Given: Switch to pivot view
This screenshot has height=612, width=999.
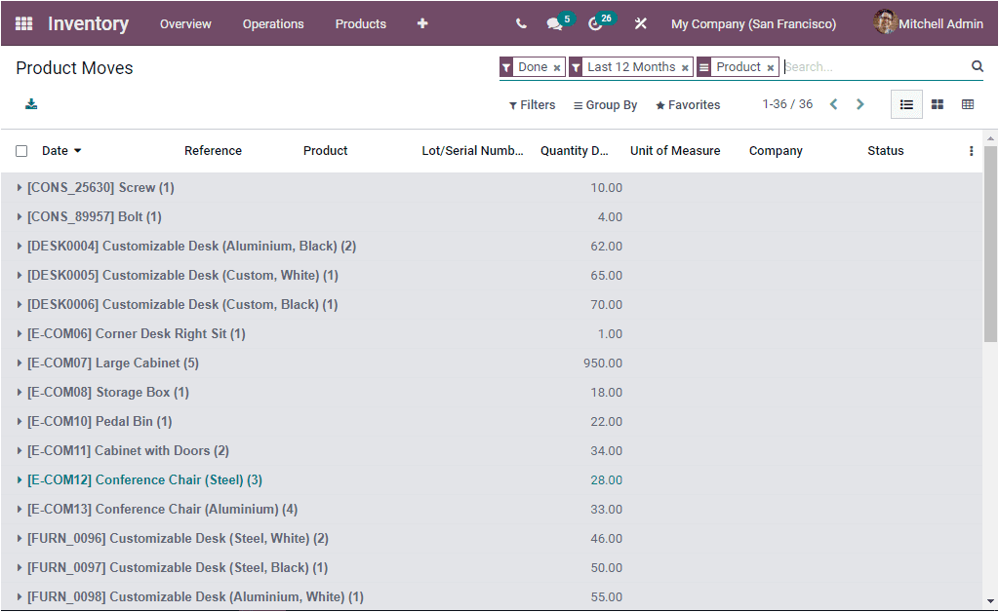Looking at the screenshot, I should point(967,104).
